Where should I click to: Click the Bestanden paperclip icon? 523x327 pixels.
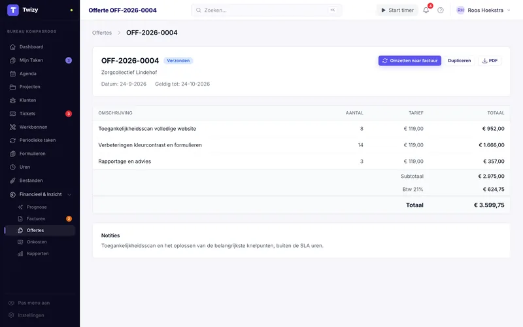pyautogui.click(x=12, y=181)
